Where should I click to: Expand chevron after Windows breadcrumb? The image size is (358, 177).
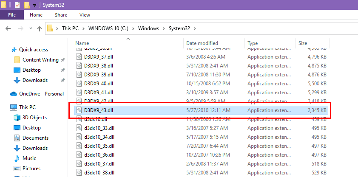point(164,28)
